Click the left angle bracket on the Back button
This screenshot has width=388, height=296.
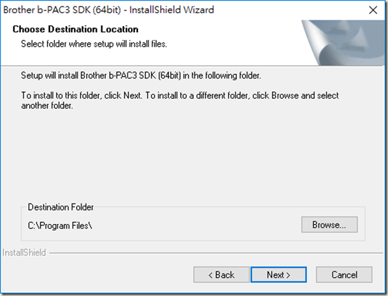[x=211, y=275]
